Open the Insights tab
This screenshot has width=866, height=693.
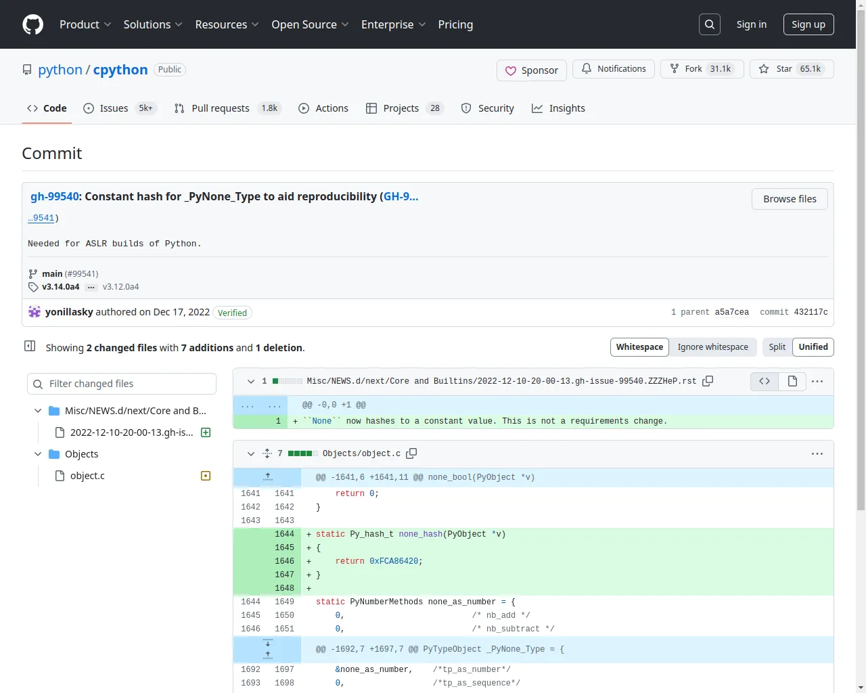tap(558, 108)
